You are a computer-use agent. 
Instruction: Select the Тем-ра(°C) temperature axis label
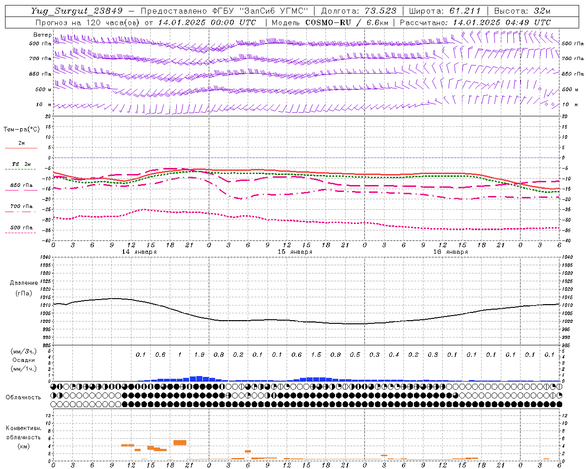pyautogui.click(x=22, y=130)
